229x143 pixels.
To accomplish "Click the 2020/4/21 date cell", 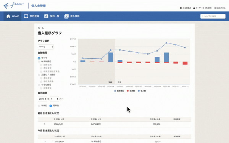I will pos(59,141).
